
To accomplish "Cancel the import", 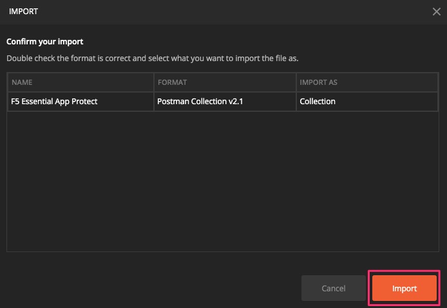I will click(x=333, y=288).
